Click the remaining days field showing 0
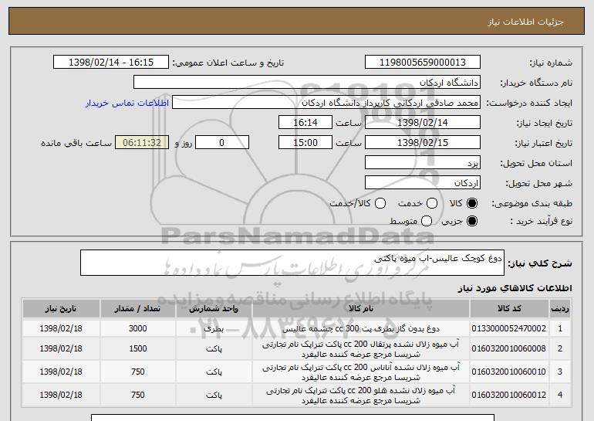 [222, 143]
